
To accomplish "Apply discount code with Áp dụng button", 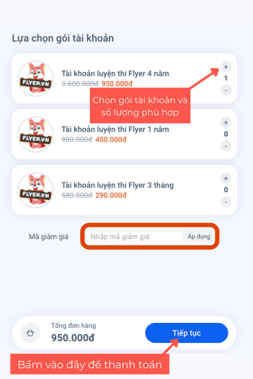I will point(199,236).
